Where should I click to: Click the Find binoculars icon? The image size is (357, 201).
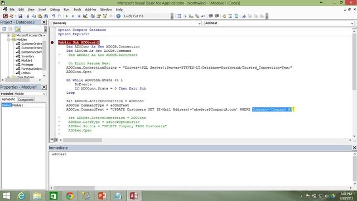(46, 16)
